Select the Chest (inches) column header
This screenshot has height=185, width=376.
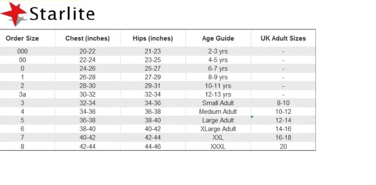pyautogui.click(x=88, y=39)
